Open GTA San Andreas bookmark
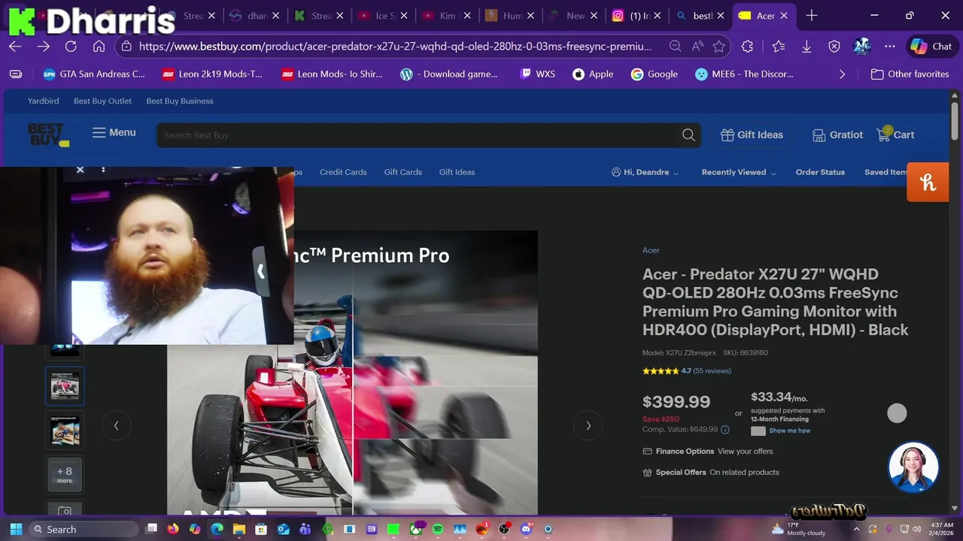This screenshot has width=963, height=541. pos(94,74)
